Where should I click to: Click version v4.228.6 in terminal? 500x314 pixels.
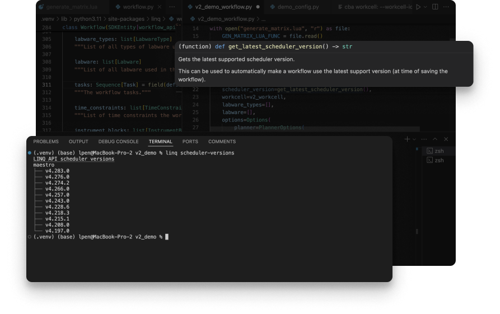pyautogui.click(x=57, y=207)
